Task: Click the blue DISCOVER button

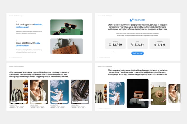Action: pos(137,53)
